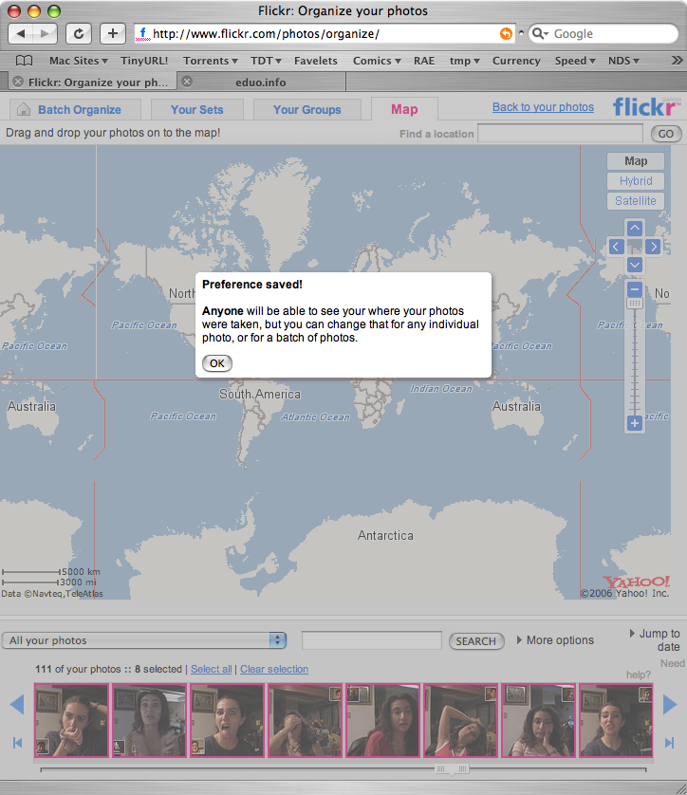Follow the Clear selection link
Image resolution: width=687 pixels, height=795 pixels.
click(x=274, y=669)
